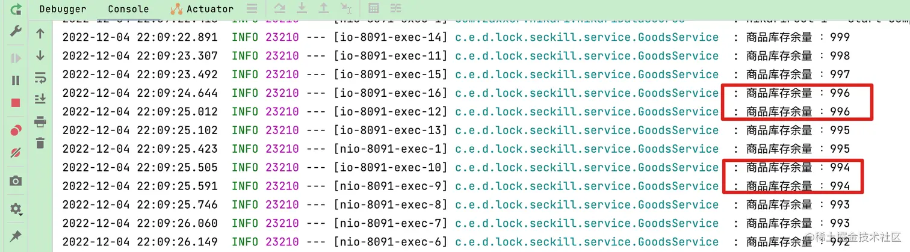
Task: Toggle Mute Breakpoints icon
Action: point(16,154)
